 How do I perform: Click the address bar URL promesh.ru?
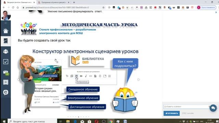[57, 8]
